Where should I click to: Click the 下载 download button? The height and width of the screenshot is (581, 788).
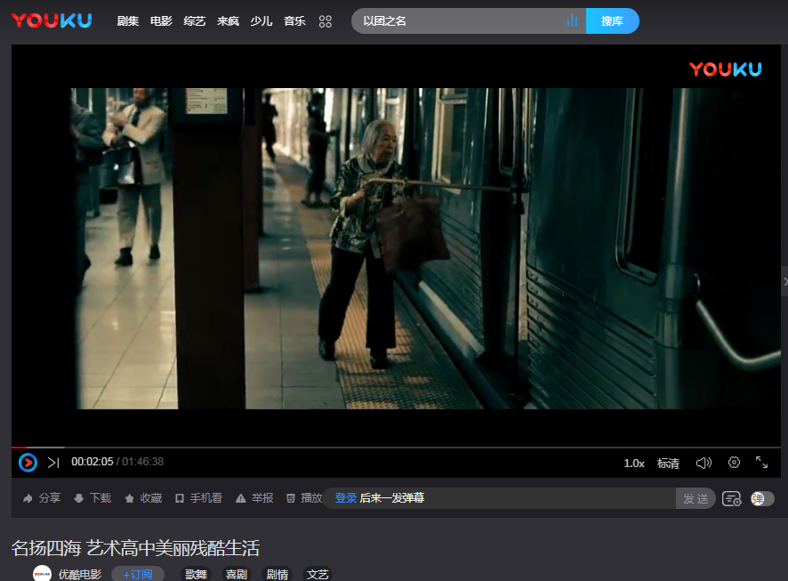92,498
